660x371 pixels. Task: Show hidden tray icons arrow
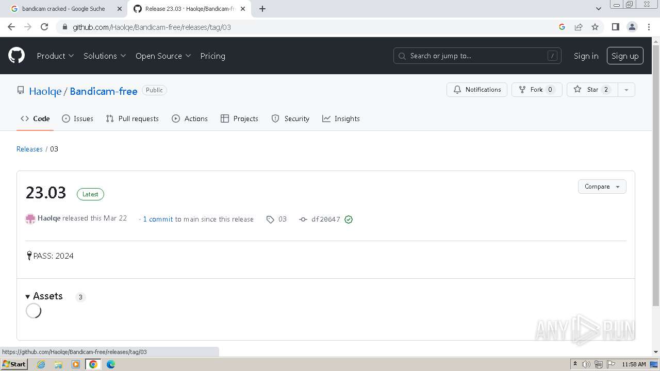click(575, 364)
